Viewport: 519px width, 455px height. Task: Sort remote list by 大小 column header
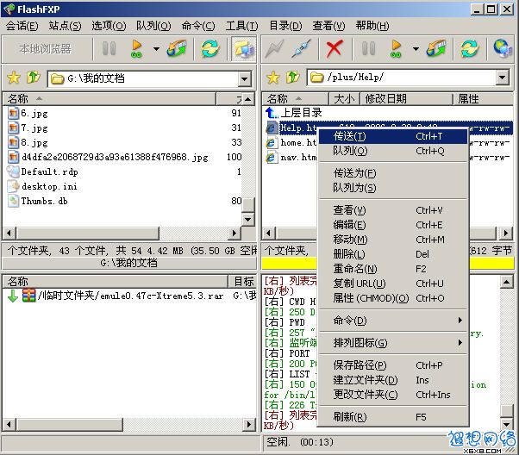tap(344, 99)
